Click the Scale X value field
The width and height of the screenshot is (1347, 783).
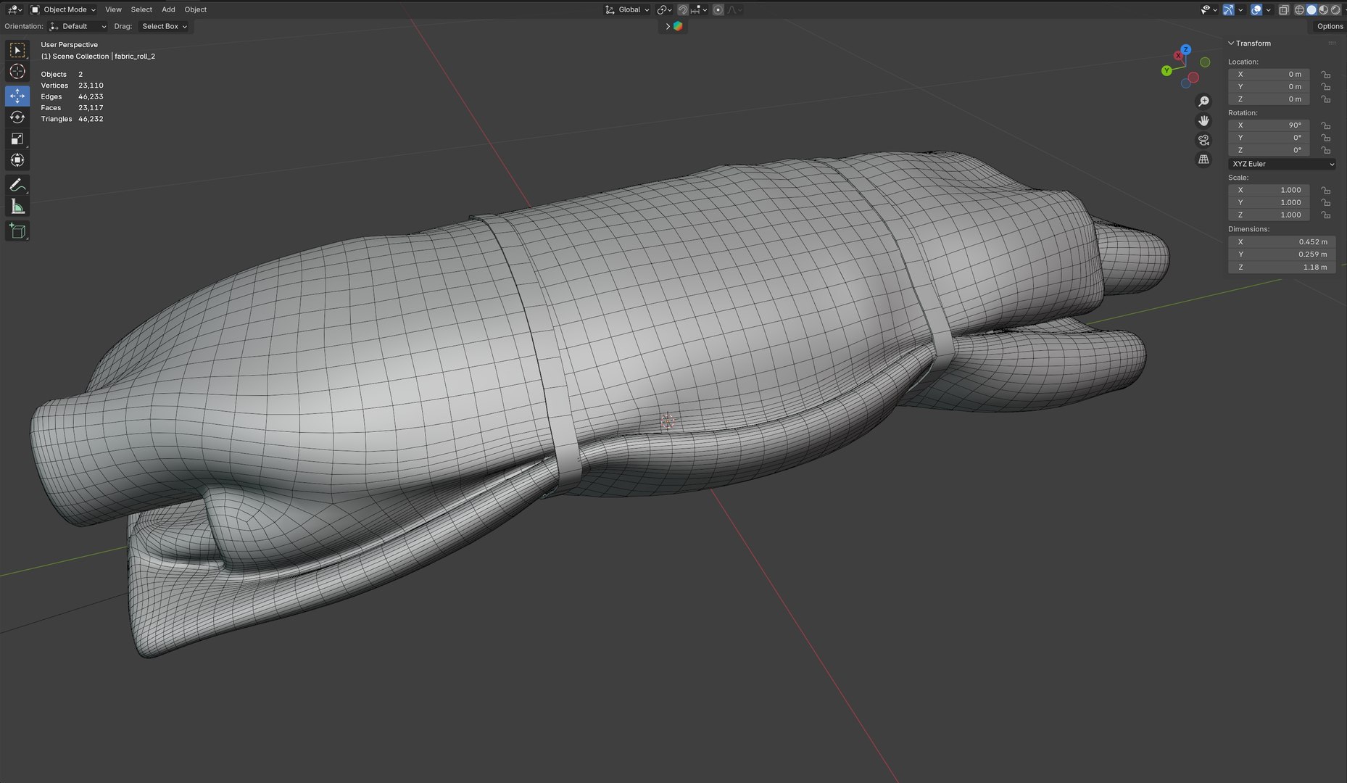(1269, 190)
